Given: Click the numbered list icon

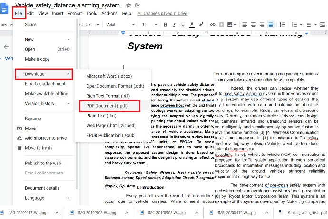Looking at the screenshot, I should coord(294,25).
